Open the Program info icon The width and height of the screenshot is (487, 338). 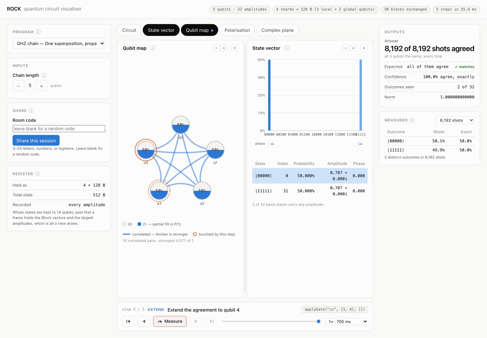[x=38, y=32]
